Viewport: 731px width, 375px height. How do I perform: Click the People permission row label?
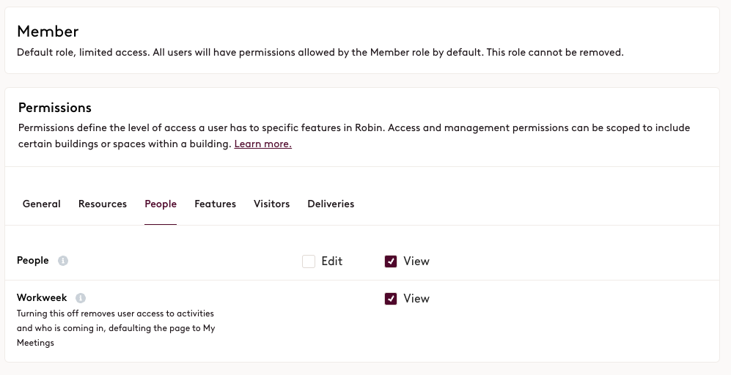click(x=33, y=261)
